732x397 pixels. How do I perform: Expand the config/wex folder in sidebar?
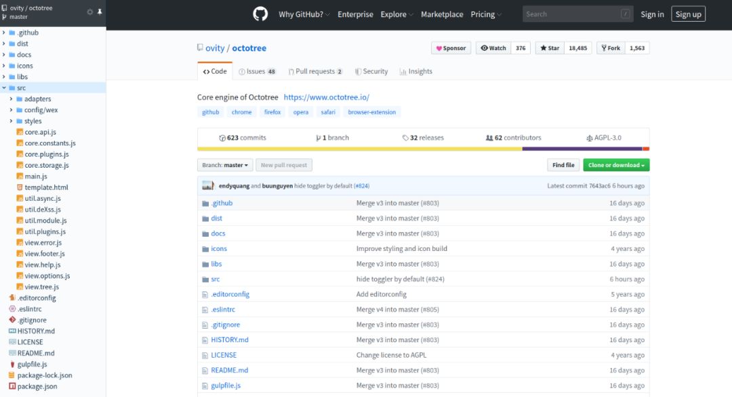pyautogui.click(x=12, y=110)
